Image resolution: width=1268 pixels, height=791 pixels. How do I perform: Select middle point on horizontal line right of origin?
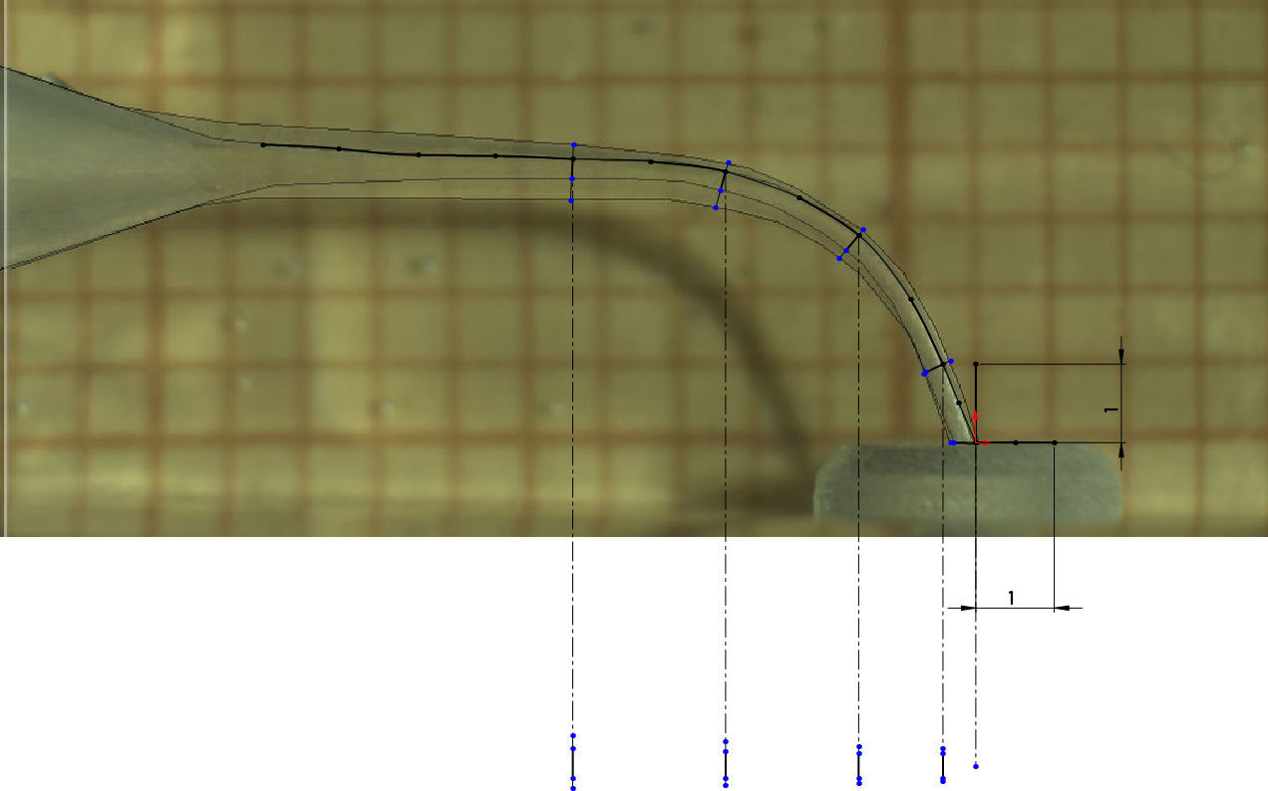[1015, 442]
